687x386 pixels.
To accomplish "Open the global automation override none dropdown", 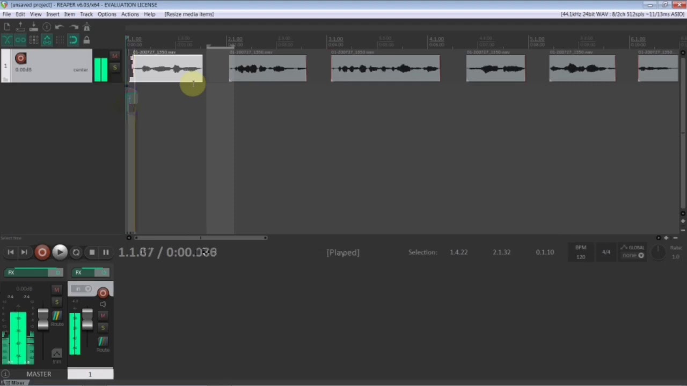I will (x=633, y=256).
